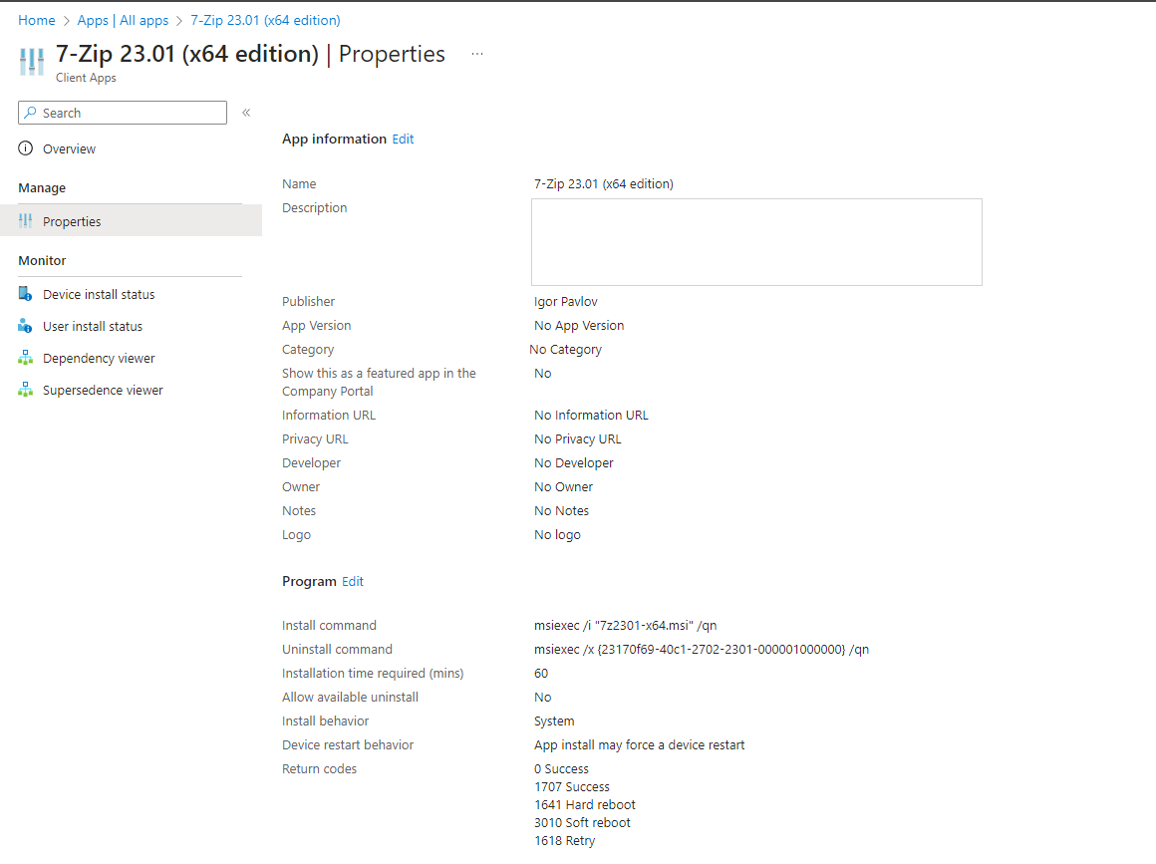The width and height of the screenshot is (1156, 864).
Task: Click the Overview info icon
Action: pyautogui.click(x=26, y=148)
